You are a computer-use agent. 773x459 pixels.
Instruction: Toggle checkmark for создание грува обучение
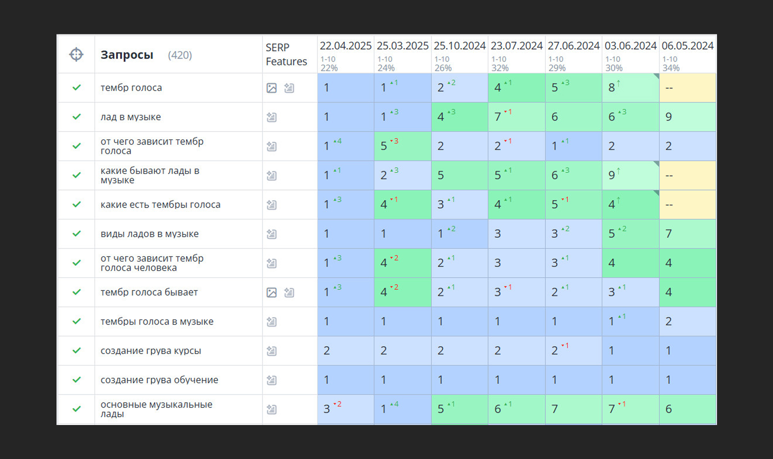(x=76, y=379)
